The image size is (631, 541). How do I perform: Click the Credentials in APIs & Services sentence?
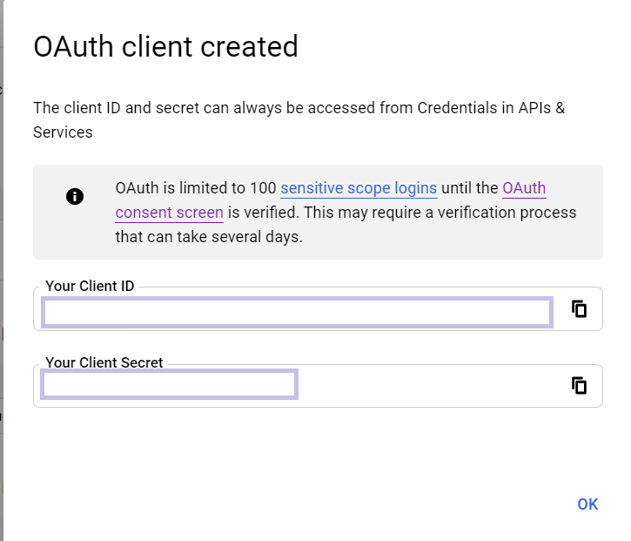pyautogui.click(x=299, y=120)
